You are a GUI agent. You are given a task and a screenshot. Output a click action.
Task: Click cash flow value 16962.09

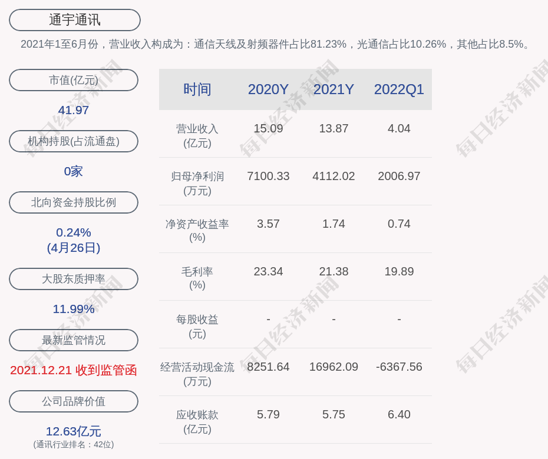(334, 367)
